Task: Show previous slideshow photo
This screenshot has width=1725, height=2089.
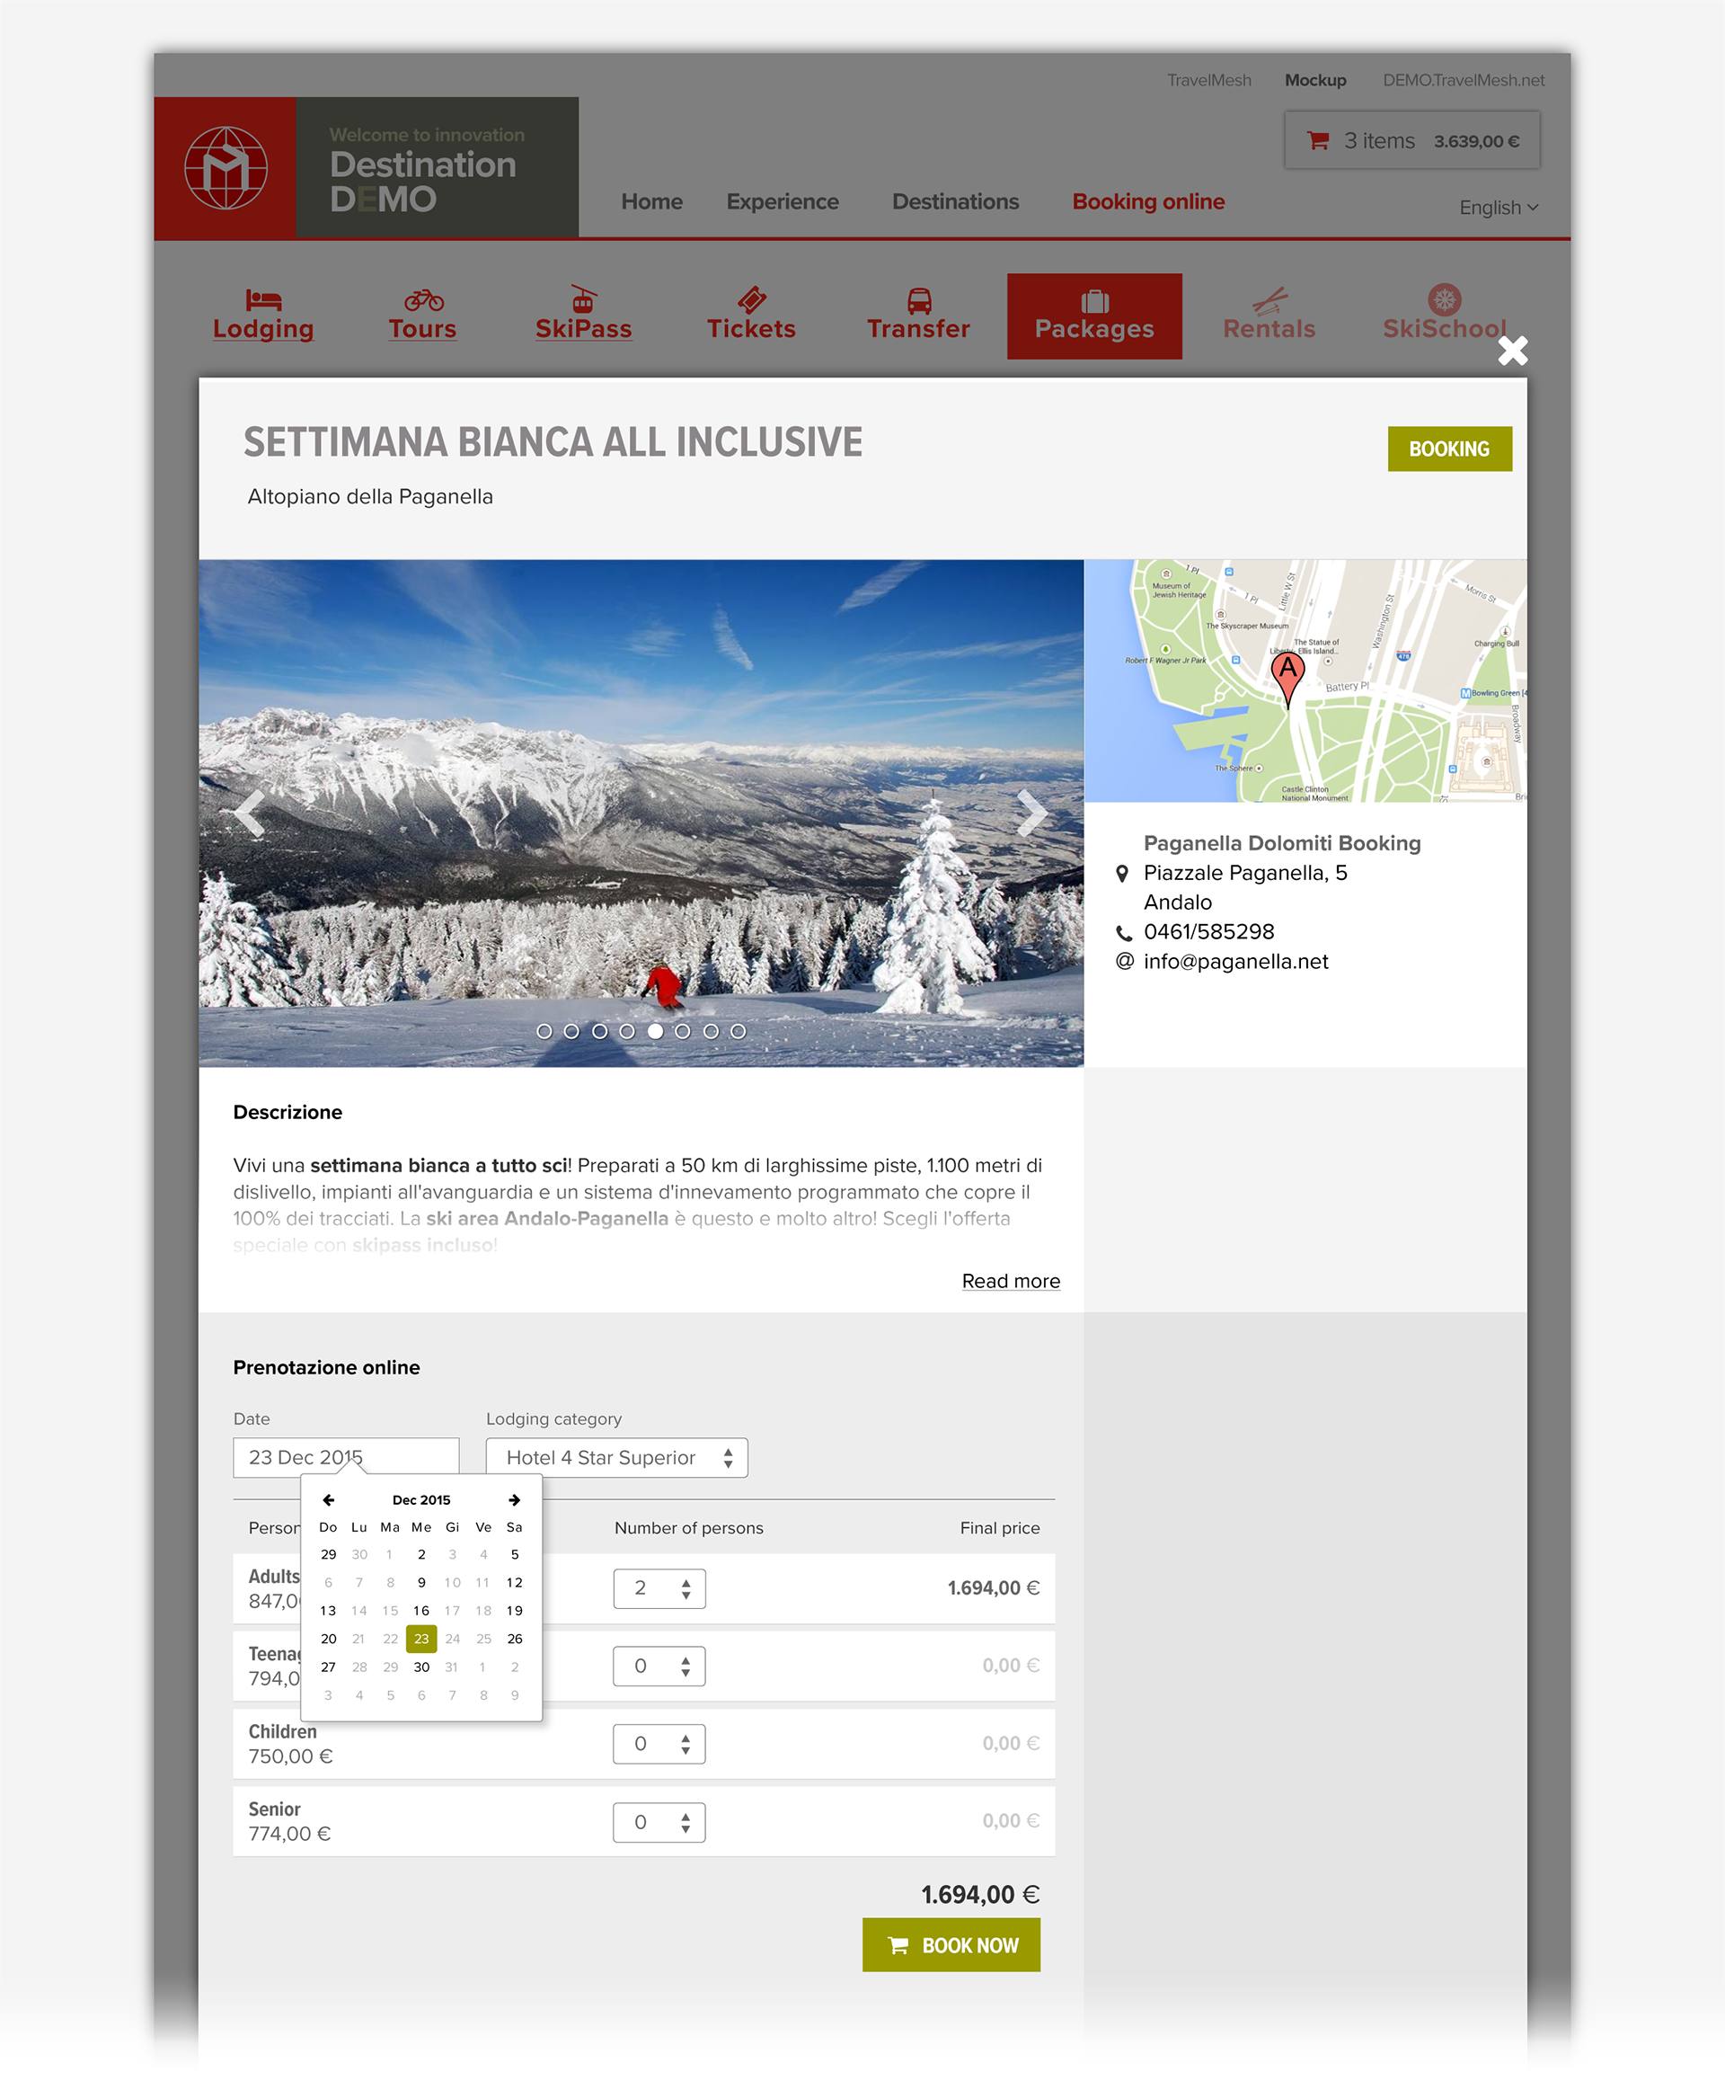Action: (250, 813)
